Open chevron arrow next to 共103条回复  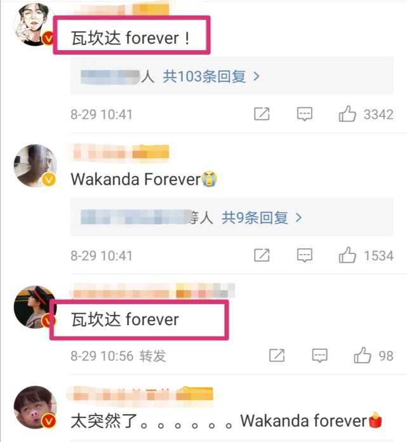tap(257, 76)
